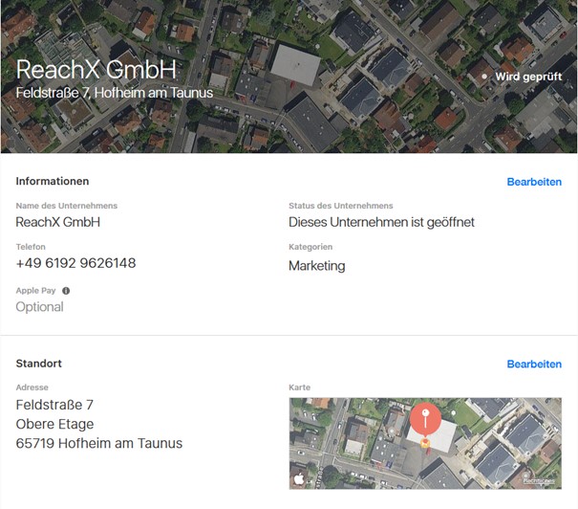
Task: Click the 'Standort' section heading
Action: point(39,364)
